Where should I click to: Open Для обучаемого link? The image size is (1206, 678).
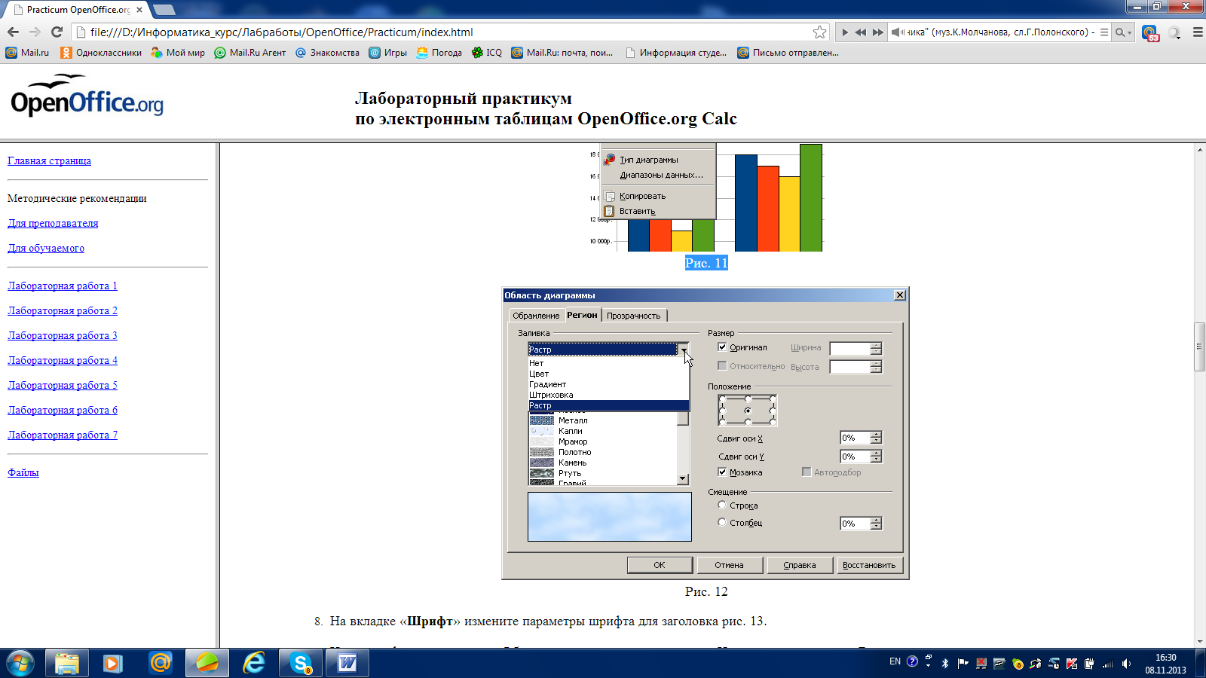click(46, 248)
